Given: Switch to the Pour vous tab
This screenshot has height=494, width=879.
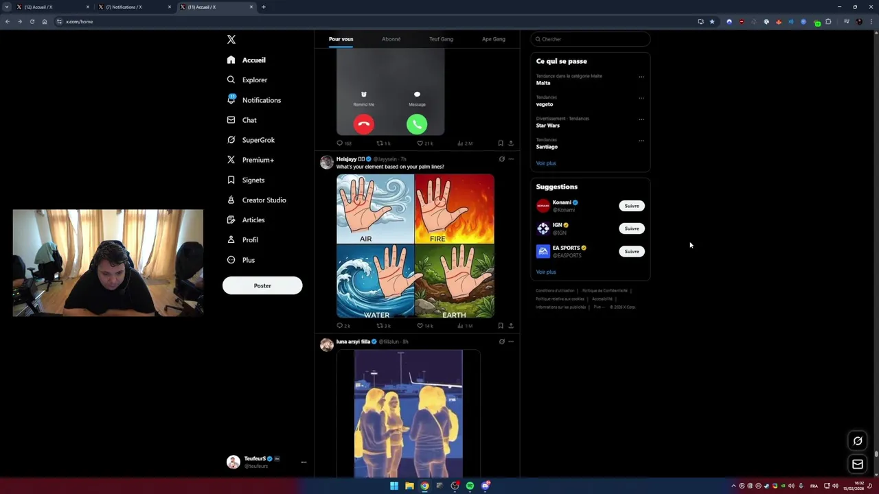Looking at the screenshot, I should (x=341, y=39).
